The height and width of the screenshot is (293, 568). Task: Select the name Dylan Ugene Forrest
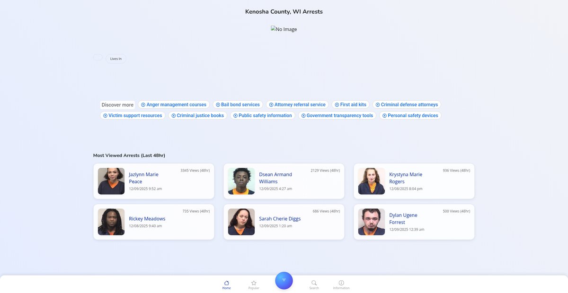click(x=403, y=218)
